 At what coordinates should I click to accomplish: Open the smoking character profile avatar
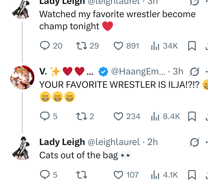(22, 77)
